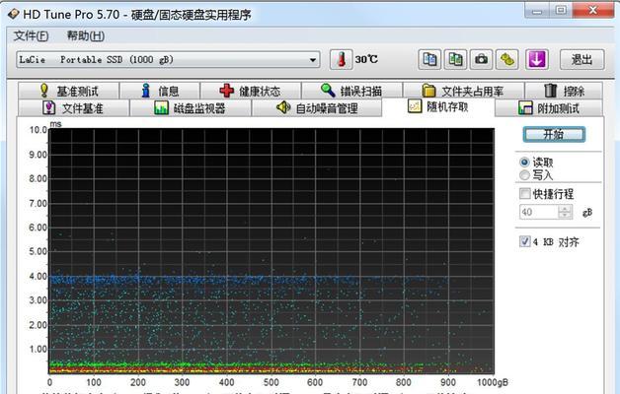Switch to the 错误扫描 error scan tab
This screenshot has width=620, height=394.
pos(351,91)
